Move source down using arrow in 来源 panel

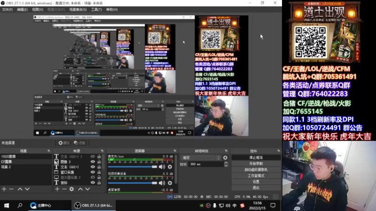pyautogui.click(x=87, y=189)
